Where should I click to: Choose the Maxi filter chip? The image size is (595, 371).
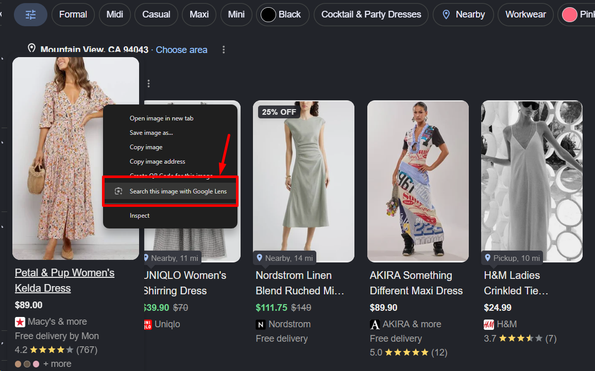tap(199, 15)
